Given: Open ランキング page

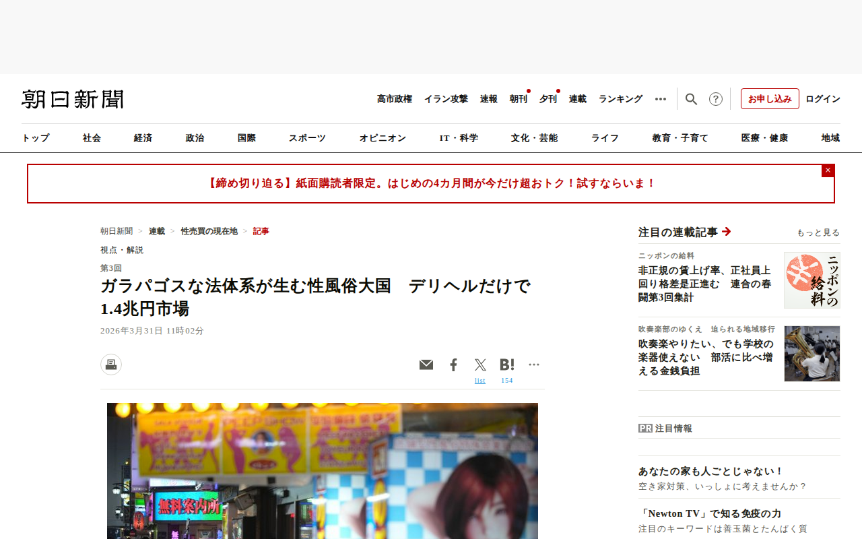Looking at the screenshot, I should click(x=621, y=99).
